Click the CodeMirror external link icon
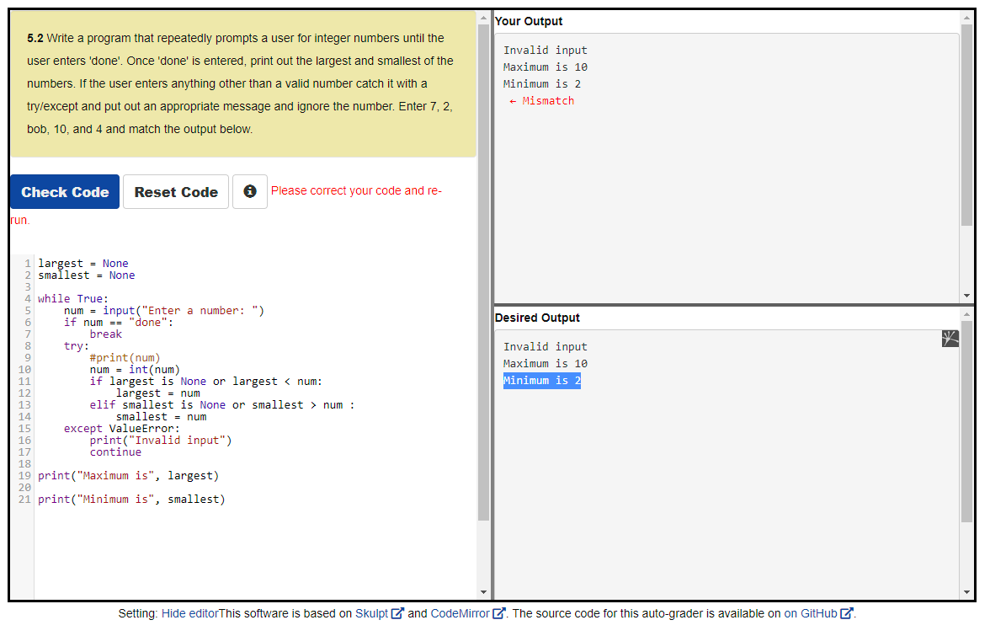The width and height of the screenshot is (1006, 636). (x=498, y=613)
